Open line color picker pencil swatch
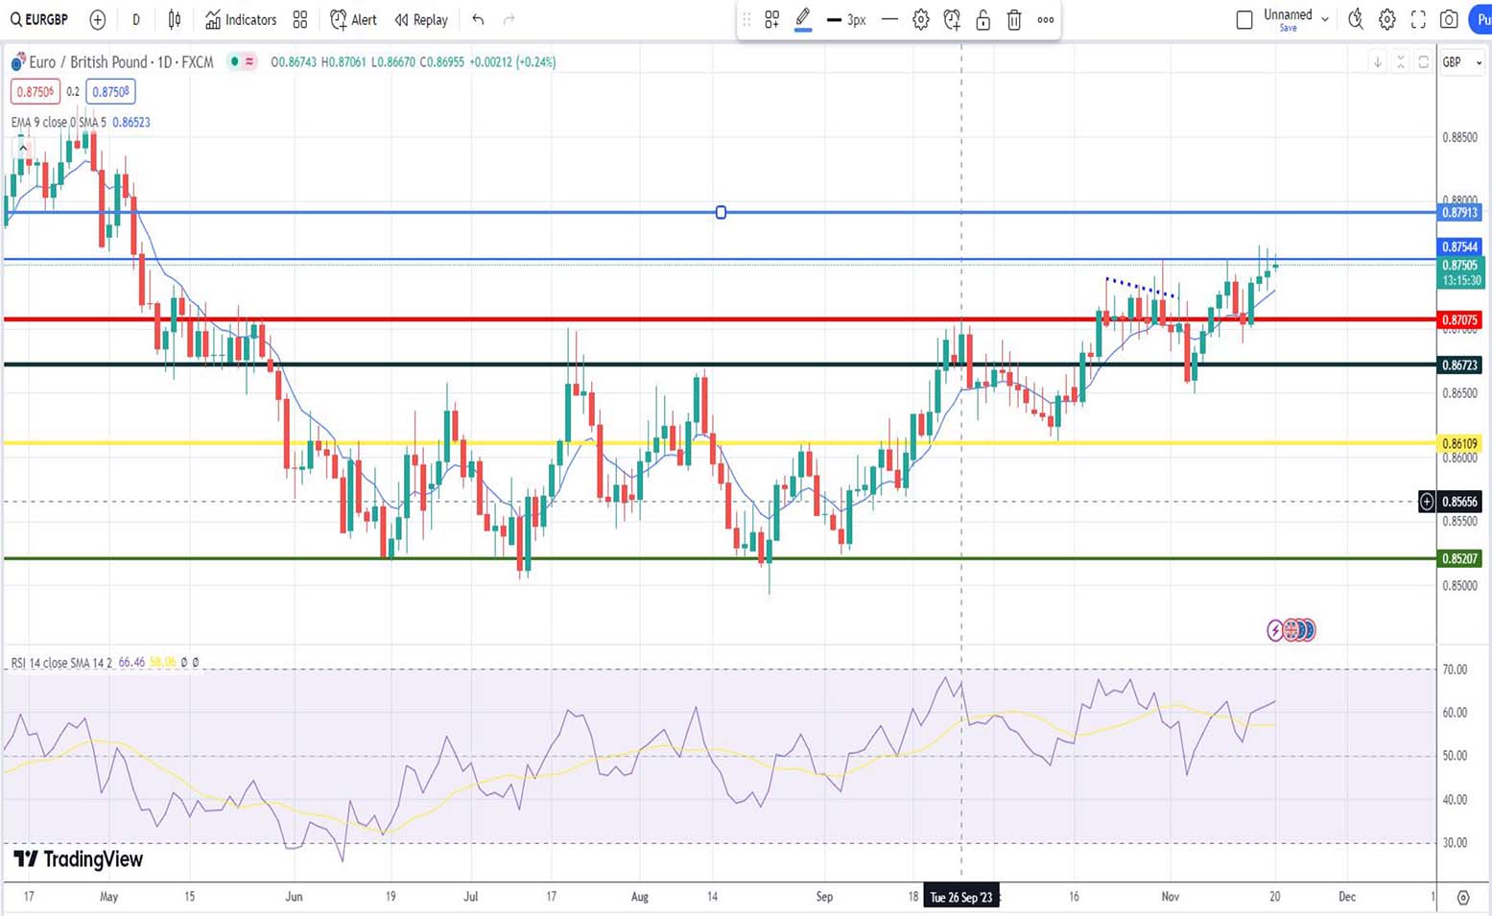The image size is (1492, 916). 803,19
